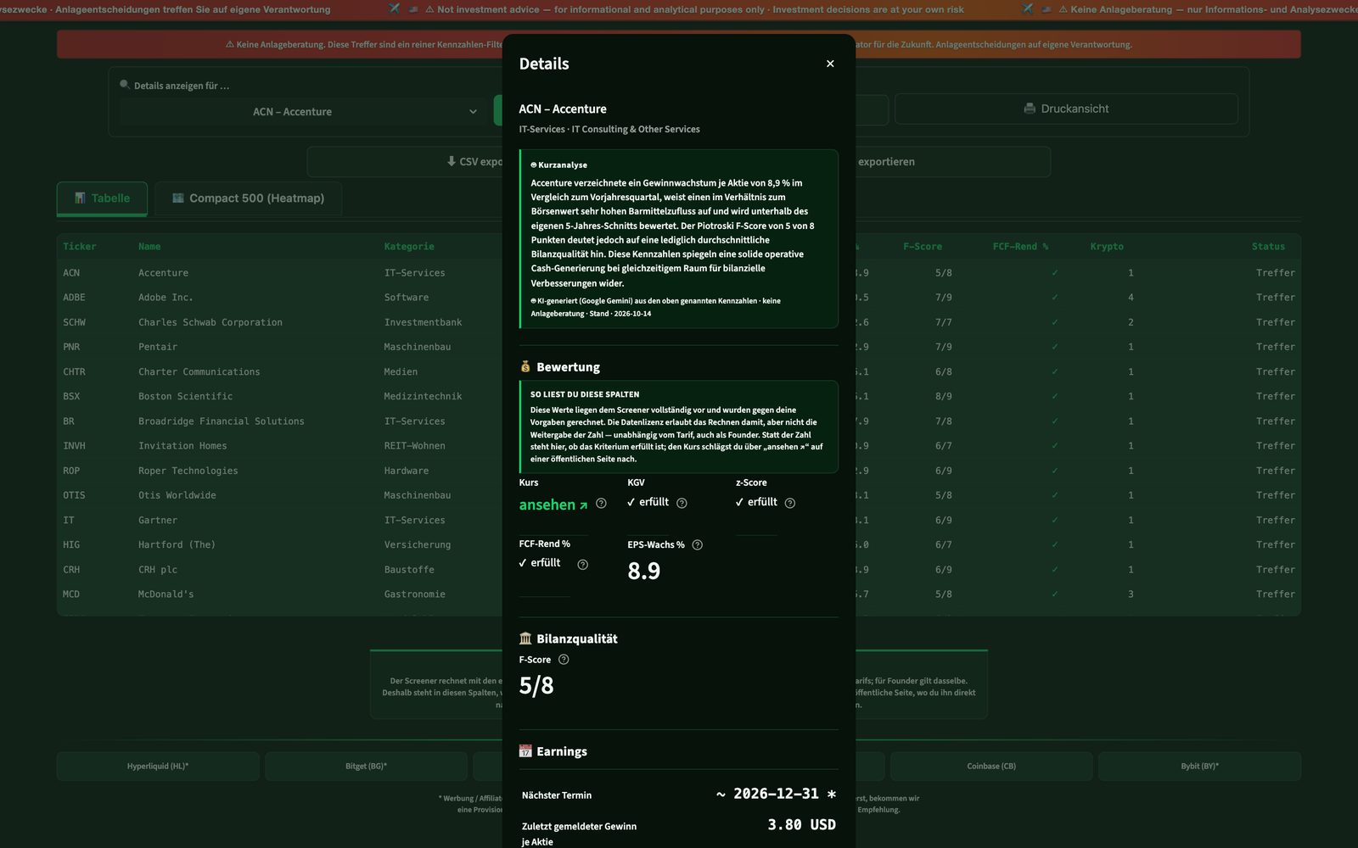Select the Charles Schwab Corporation row
Viewport: 1358px width, 848px height.
point(679,322)
